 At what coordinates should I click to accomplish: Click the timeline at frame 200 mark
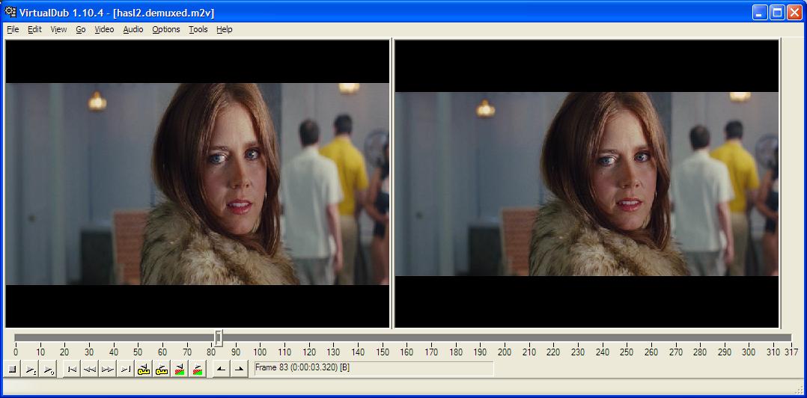[x=505, y=352]
